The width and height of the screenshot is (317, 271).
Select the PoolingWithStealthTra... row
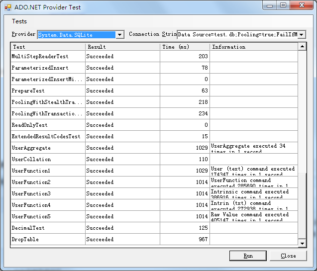(x=154, y=102)
